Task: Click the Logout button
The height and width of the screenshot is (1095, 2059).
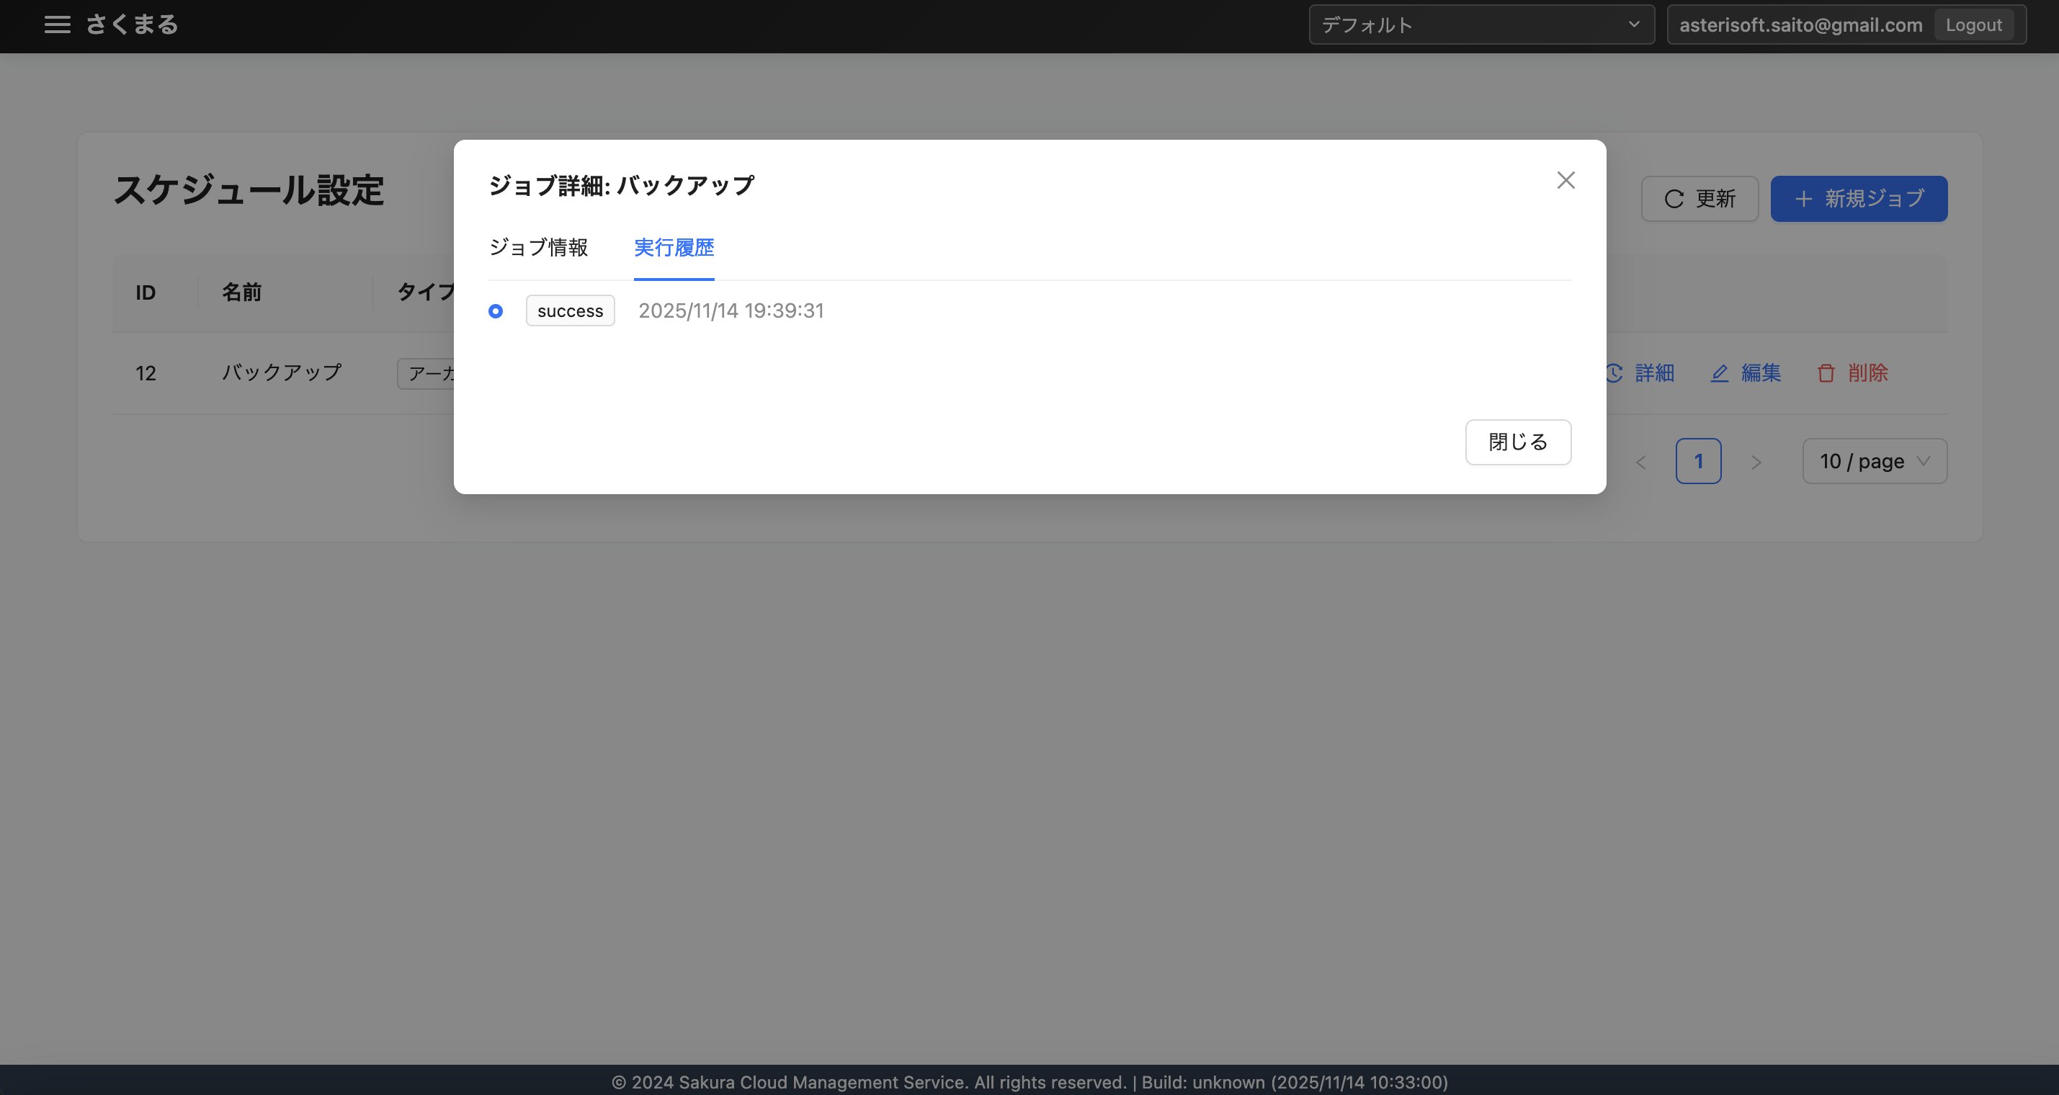Action: (1973, 24)
